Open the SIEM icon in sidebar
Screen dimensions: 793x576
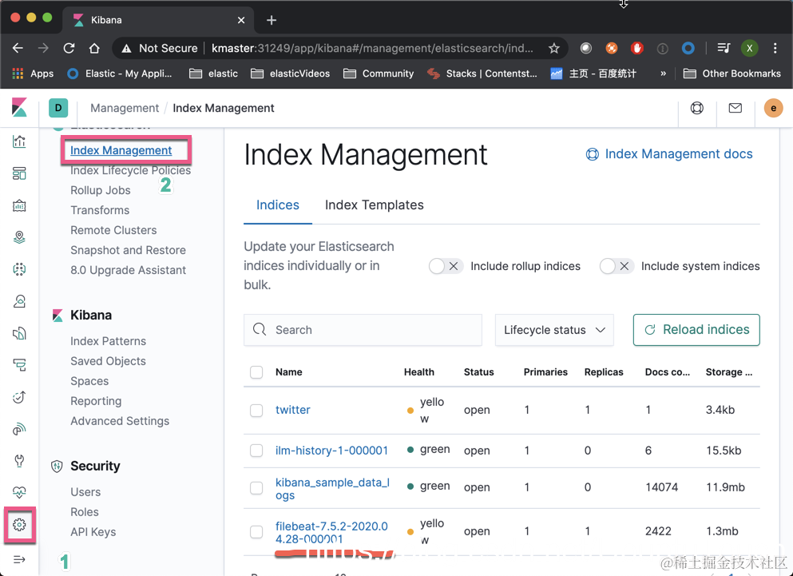pyautogui.click(x=19, y=429)
